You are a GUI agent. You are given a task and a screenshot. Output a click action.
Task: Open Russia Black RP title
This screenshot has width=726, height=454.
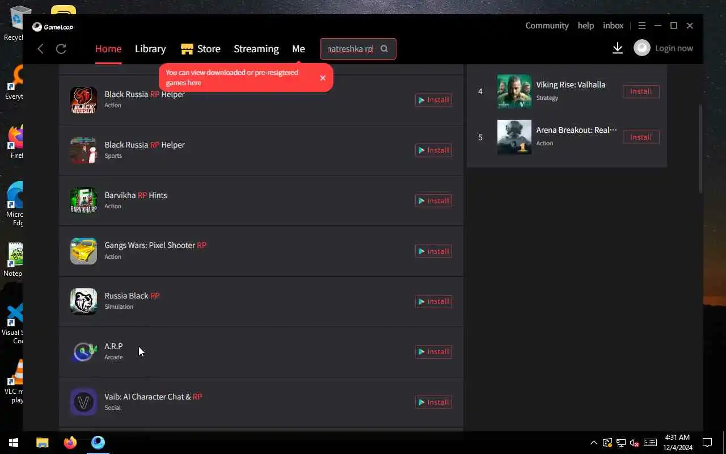[132, 296]
